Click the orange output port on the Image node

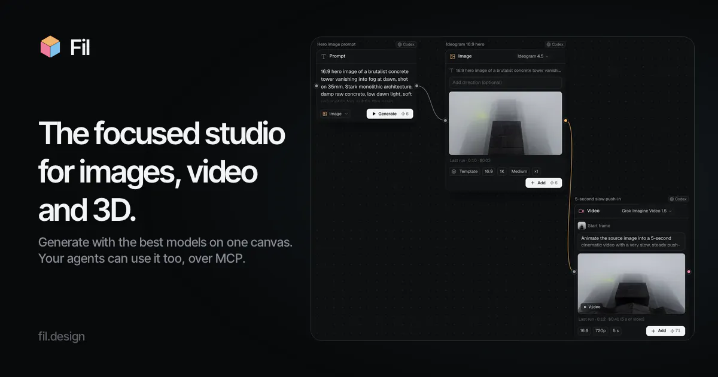point(565,120)
